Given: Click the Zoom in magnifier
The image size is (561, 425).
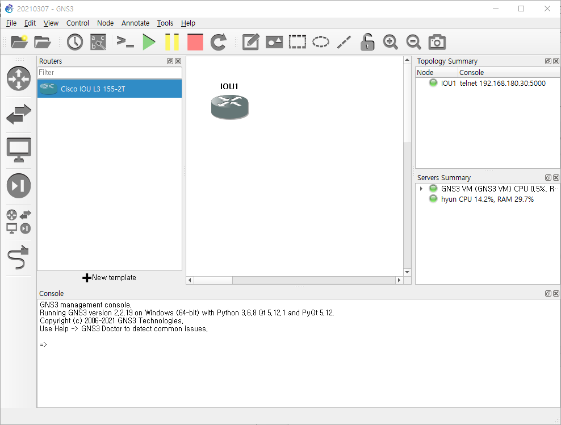Looking at the screenshot, I should click(390, 42).
